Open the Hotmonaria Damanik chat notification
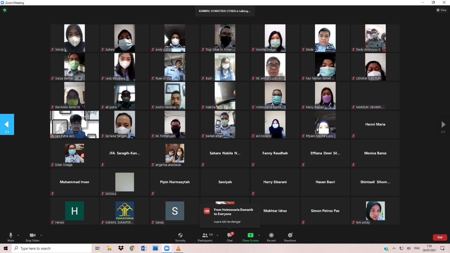This screenshot has height=253, width=450. click(230, 215)
